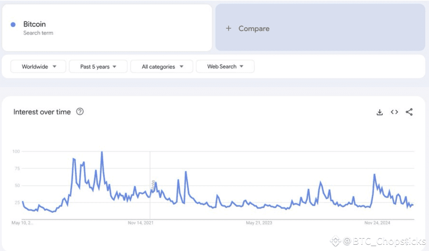The height and width of the screenshot is (251, 429).
Task: Click the Search term subtitle text
Action: point(38,33)
